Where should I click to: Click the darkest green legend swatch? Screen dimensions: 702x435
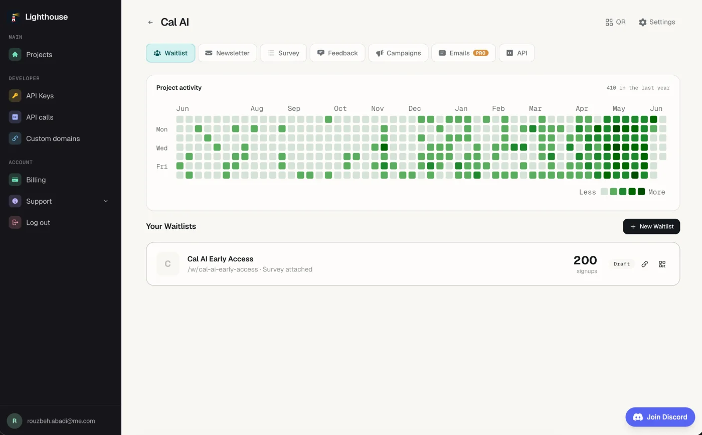click(x=641, y=192)
